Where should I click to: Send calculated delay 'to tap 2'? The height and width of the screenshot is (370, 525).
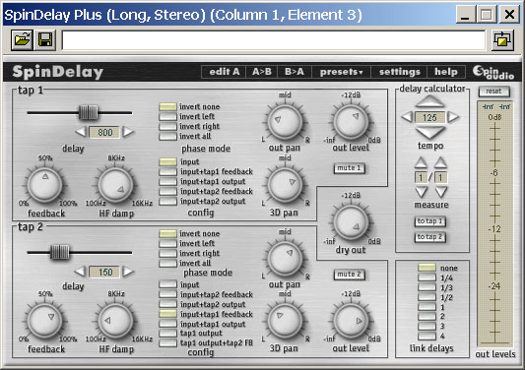429,237
